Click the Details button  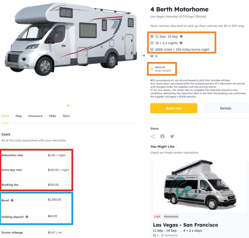click(x=225, y=108)
